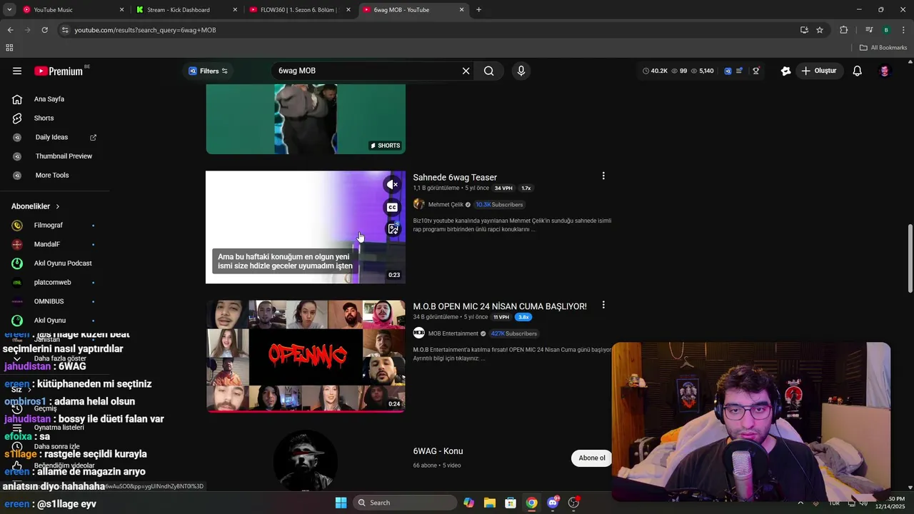This screenshot has height=514, width=914.
Task: Open options menu for Sahnede 6wag Teaser
Action: pos(603,176)
